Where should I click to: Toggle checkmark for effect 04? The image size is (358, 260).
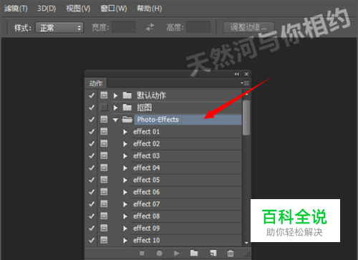click(x=92, y=168)
